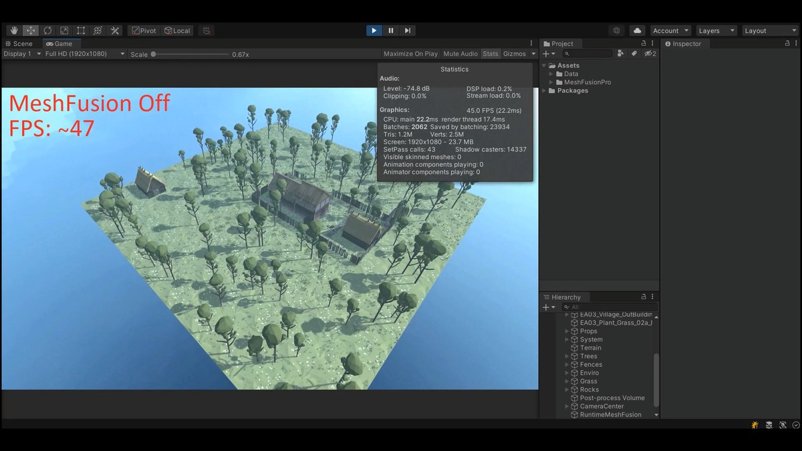Open Unity Collaborate icon

[x=616, y=31]
